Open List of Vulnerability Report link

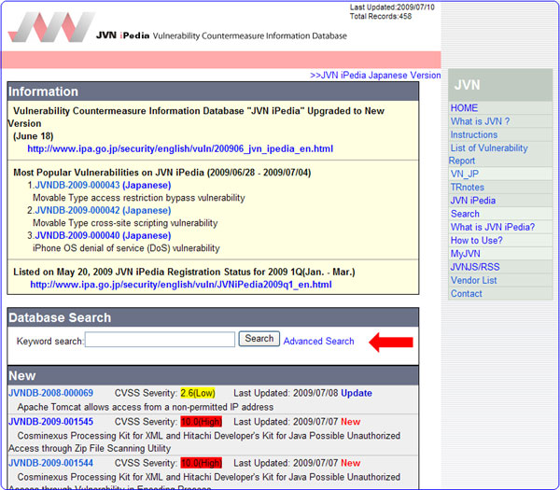click(488, 154)
